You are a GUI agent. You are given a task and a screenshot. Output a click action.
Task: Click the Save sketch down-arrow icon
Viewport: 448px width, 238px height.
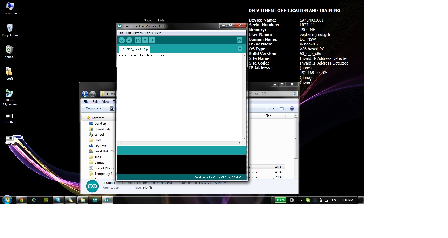pyautogui.click(x=152, y=40)
